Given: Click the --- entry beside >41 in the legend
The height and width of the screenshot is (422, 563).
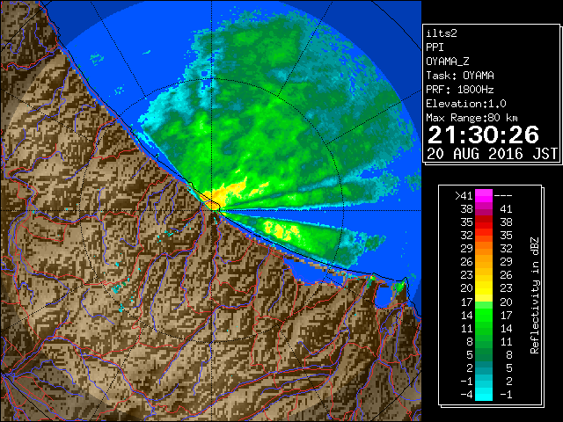Looking at the screenshot, I should click(503, 196).
